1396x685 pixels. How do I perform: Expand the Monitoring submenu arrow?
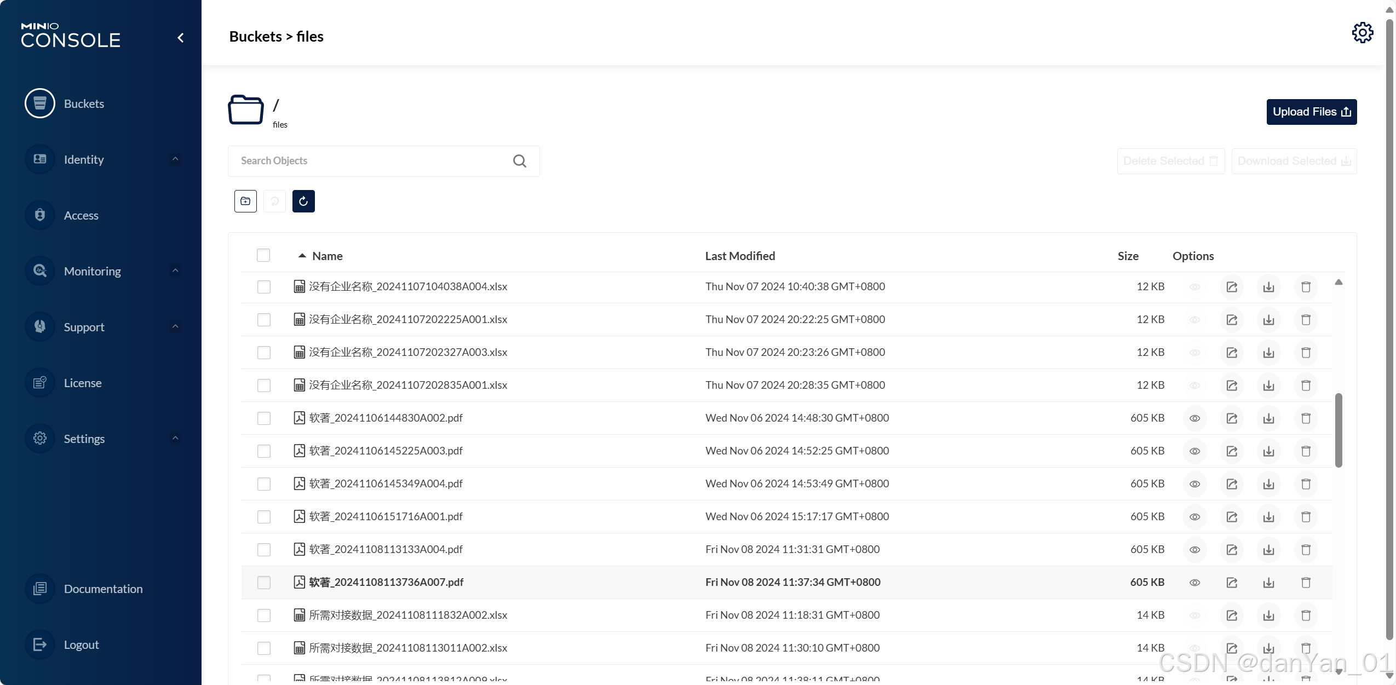coord(175,271)
